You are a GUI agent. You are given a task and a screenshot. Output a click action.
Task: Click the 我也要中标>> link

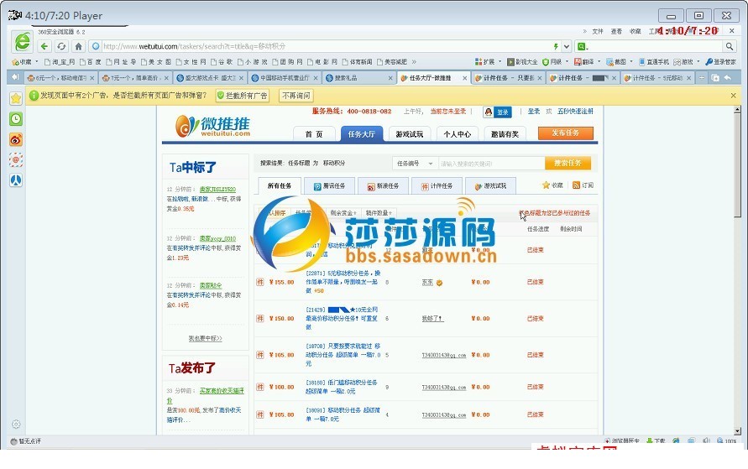click(205, 338)
